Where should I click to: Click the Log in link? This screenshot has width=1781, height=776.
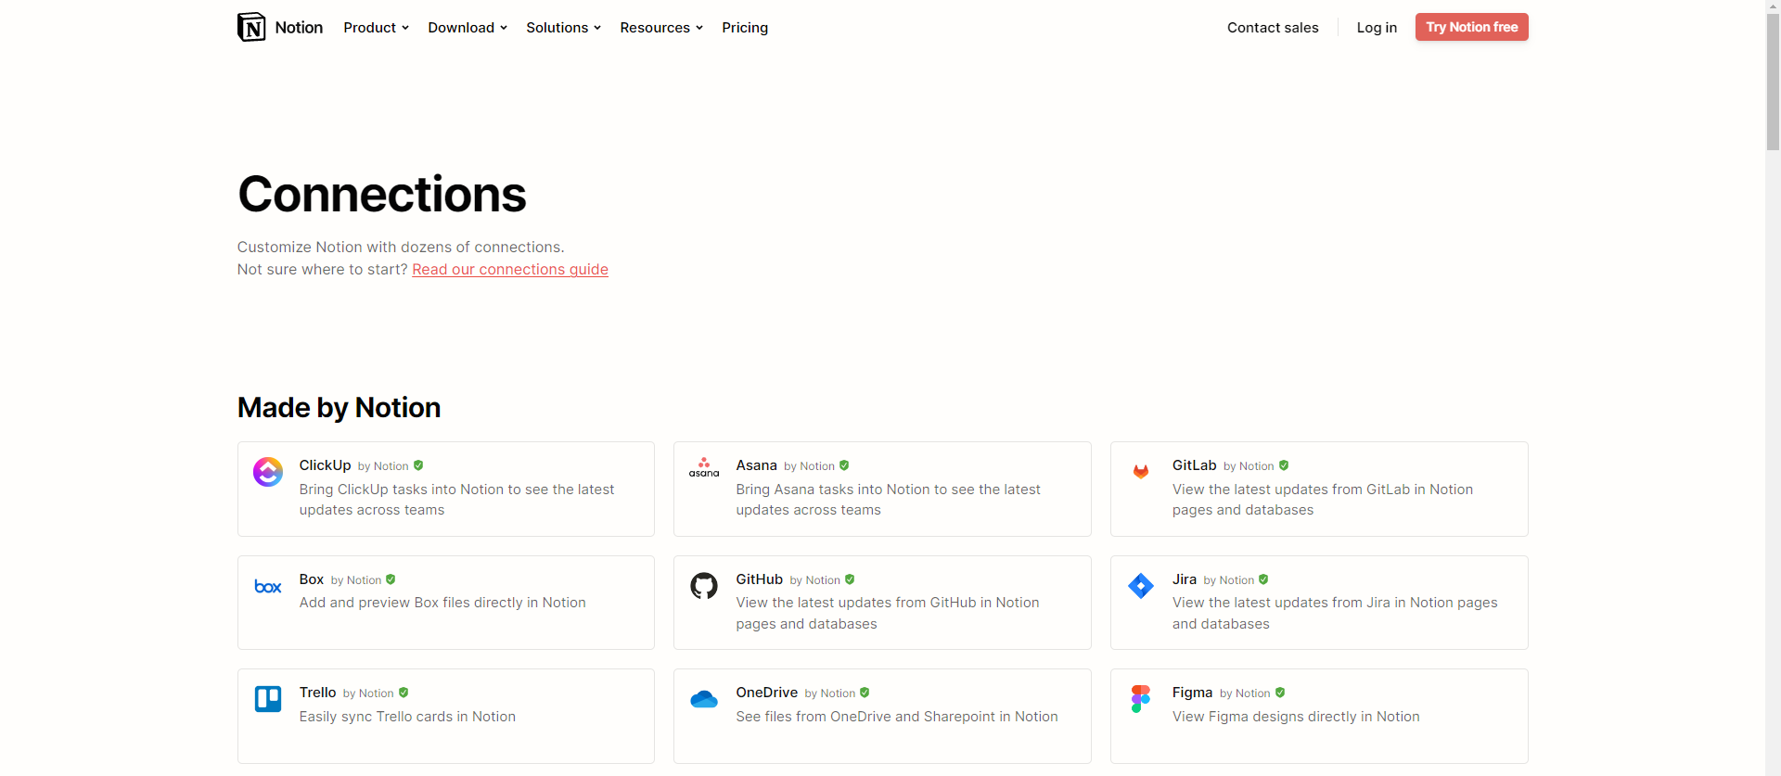point(1377,28)
